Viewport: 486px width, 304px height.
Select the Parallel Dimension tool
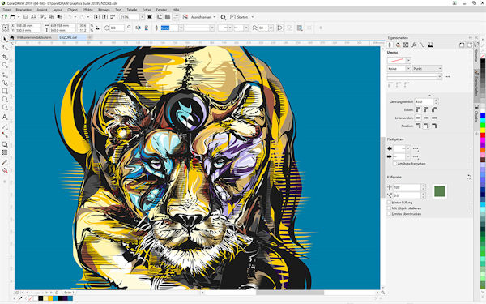coord(5,126)
